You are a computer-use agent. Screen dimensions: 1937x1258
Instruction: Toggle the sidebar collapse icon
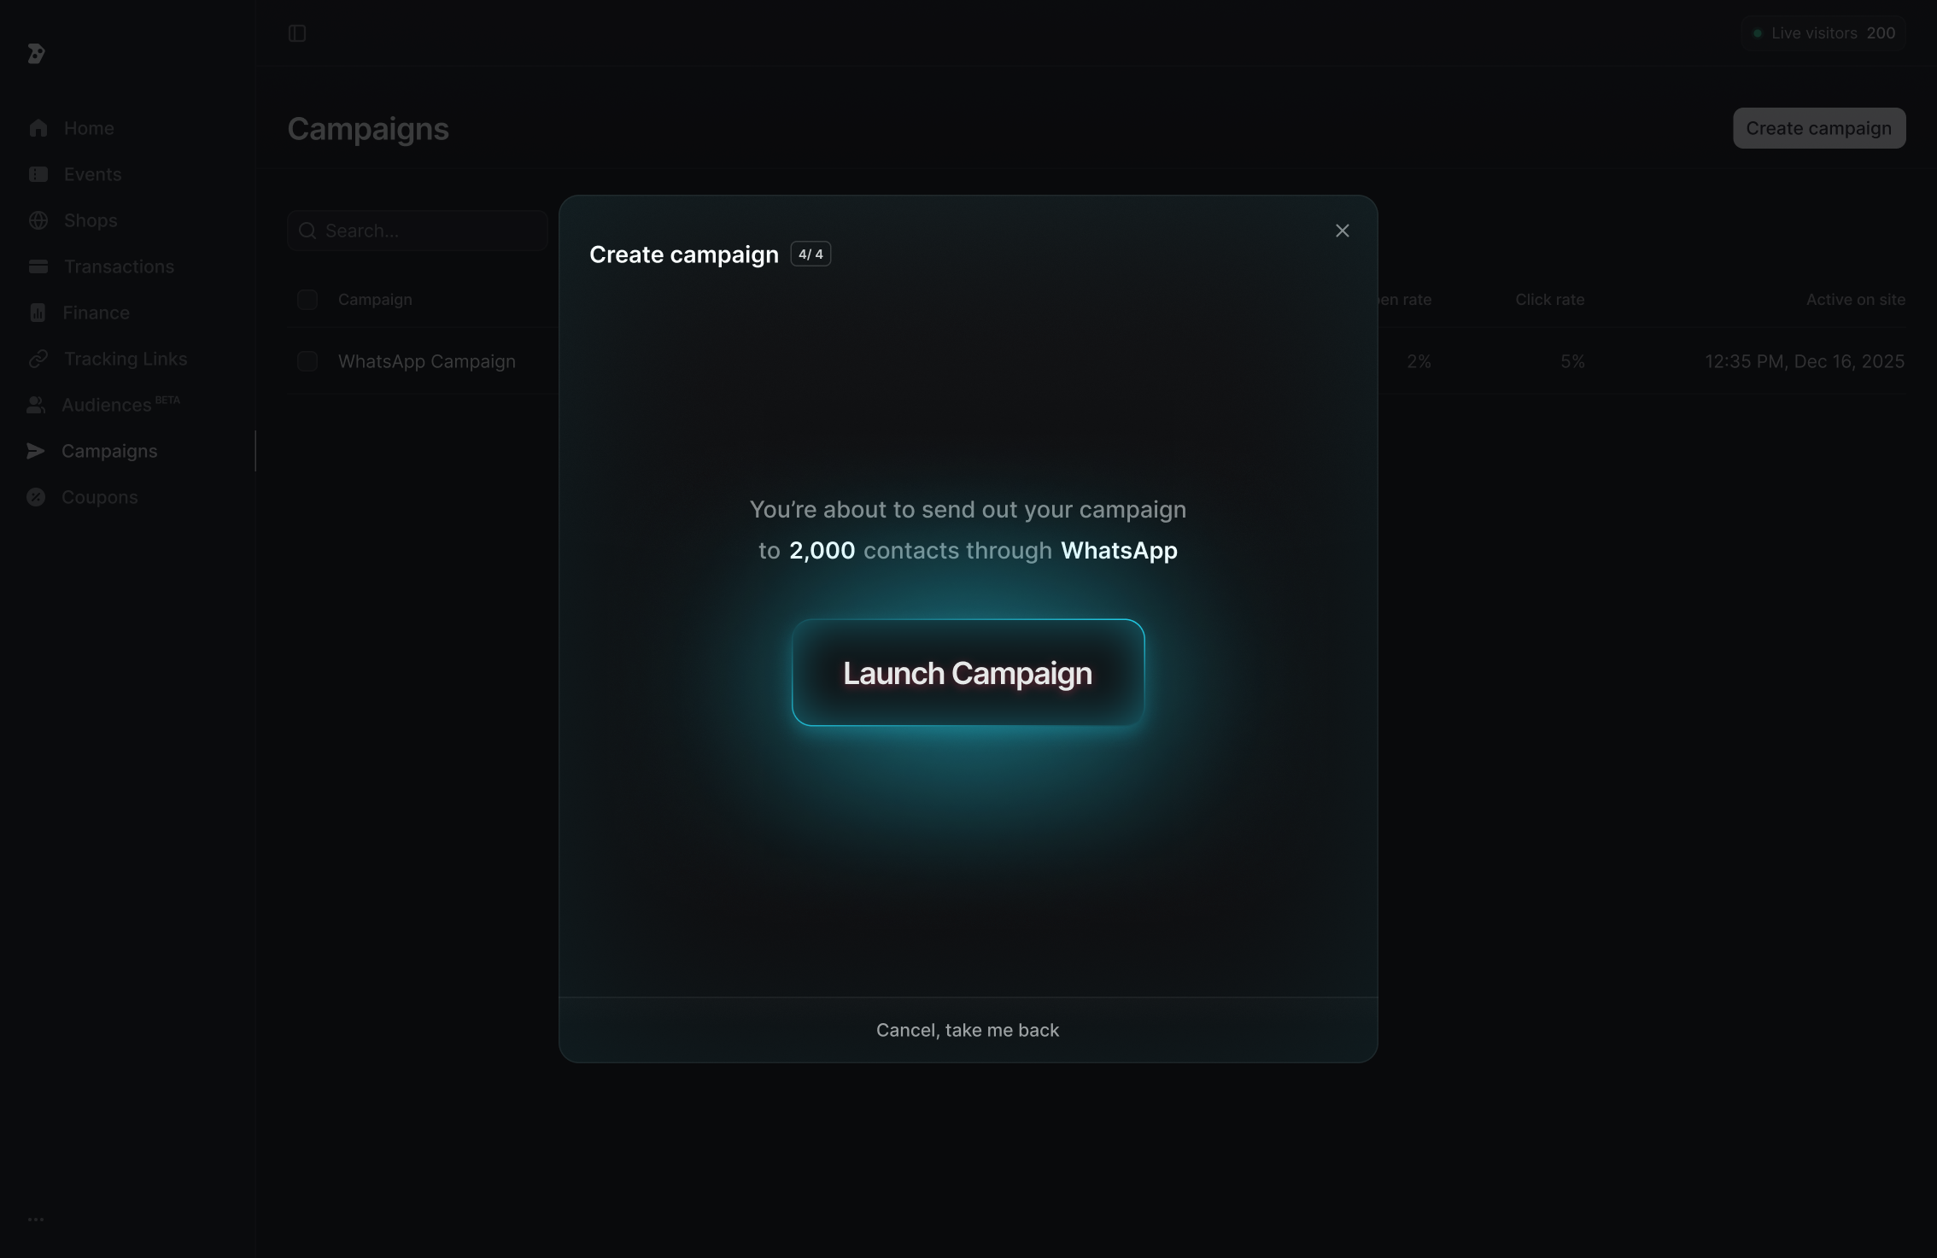click(297, 33)
